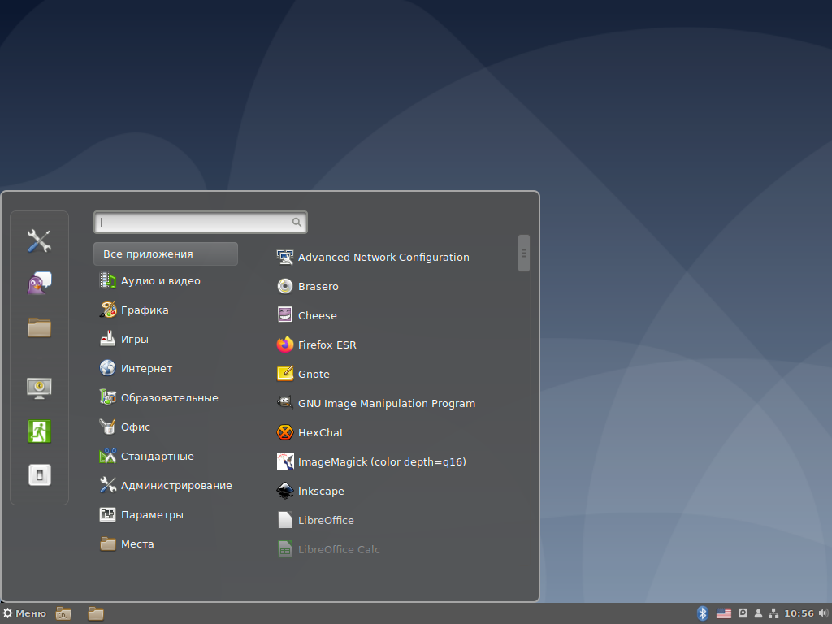The image size is (832, 624).
Task: Click the text Firefox ESR
Action: 327,344
